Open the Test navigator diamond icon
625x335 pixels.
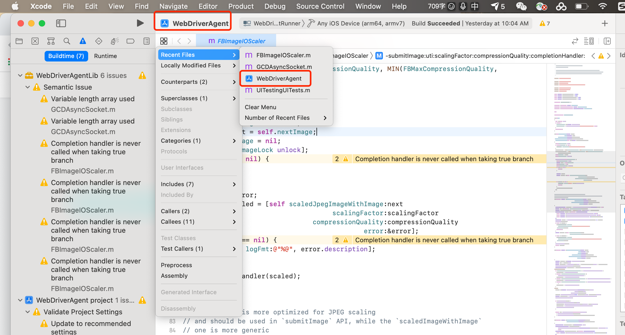click(99, 41)
